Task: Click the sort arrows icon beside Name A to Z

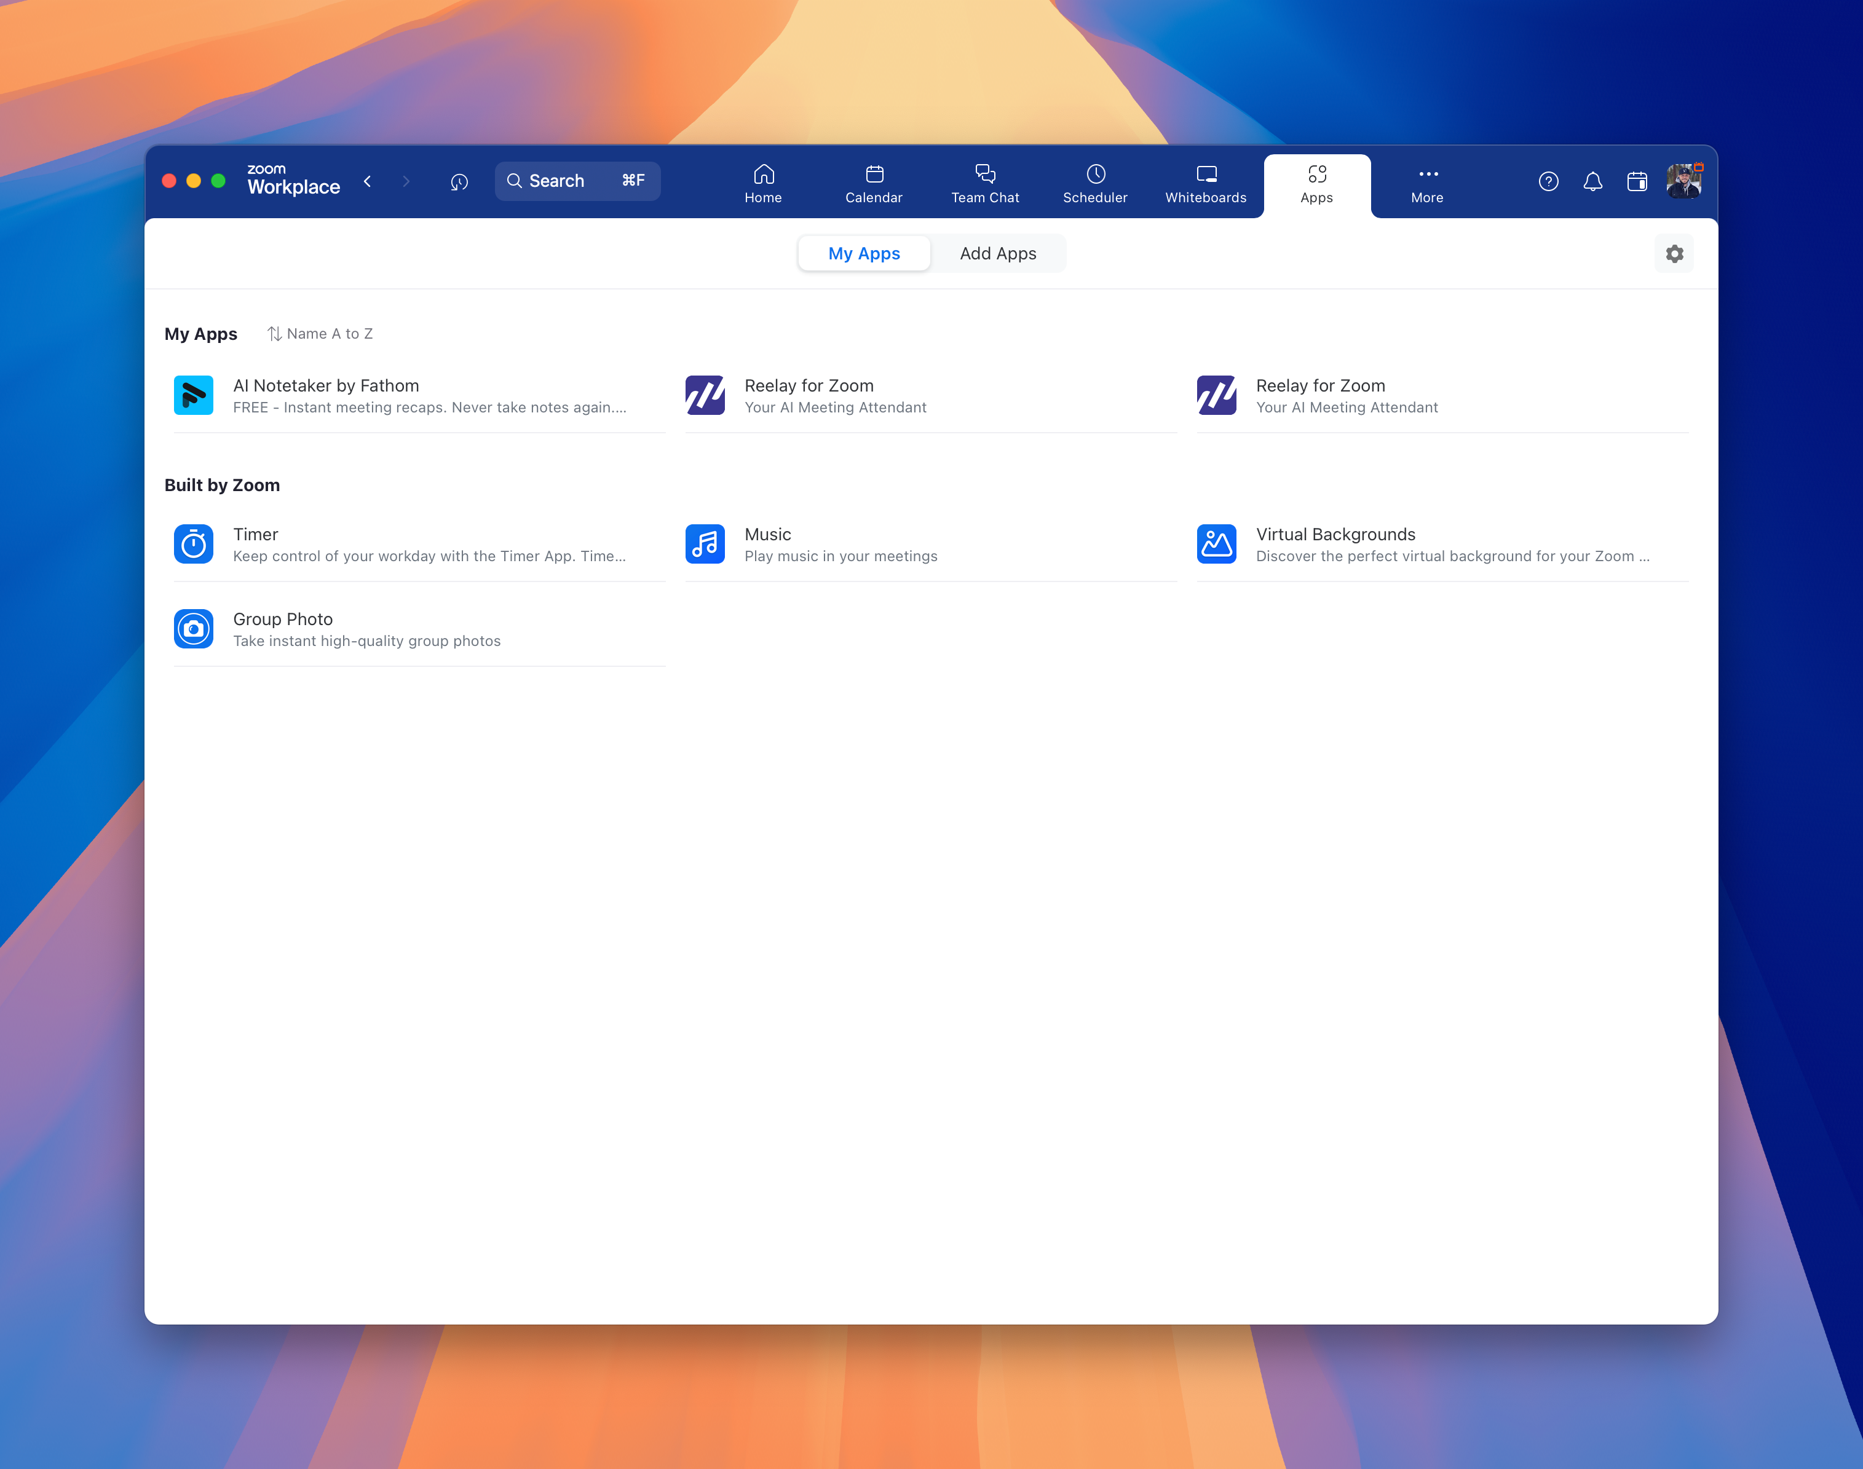Action: [x=274, y=334]
